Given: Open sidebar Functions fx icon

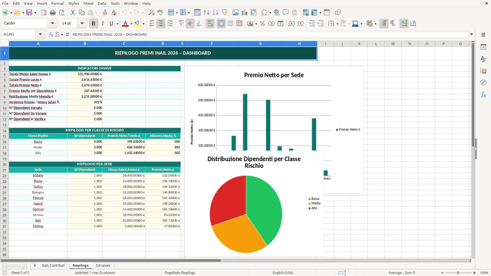Looking at the screenshot, I should tap(483, 95).
